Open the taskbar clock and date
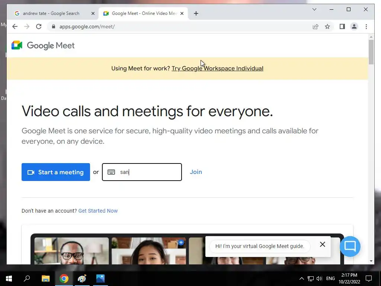This screenshot has width=381, height=286. 349,279
